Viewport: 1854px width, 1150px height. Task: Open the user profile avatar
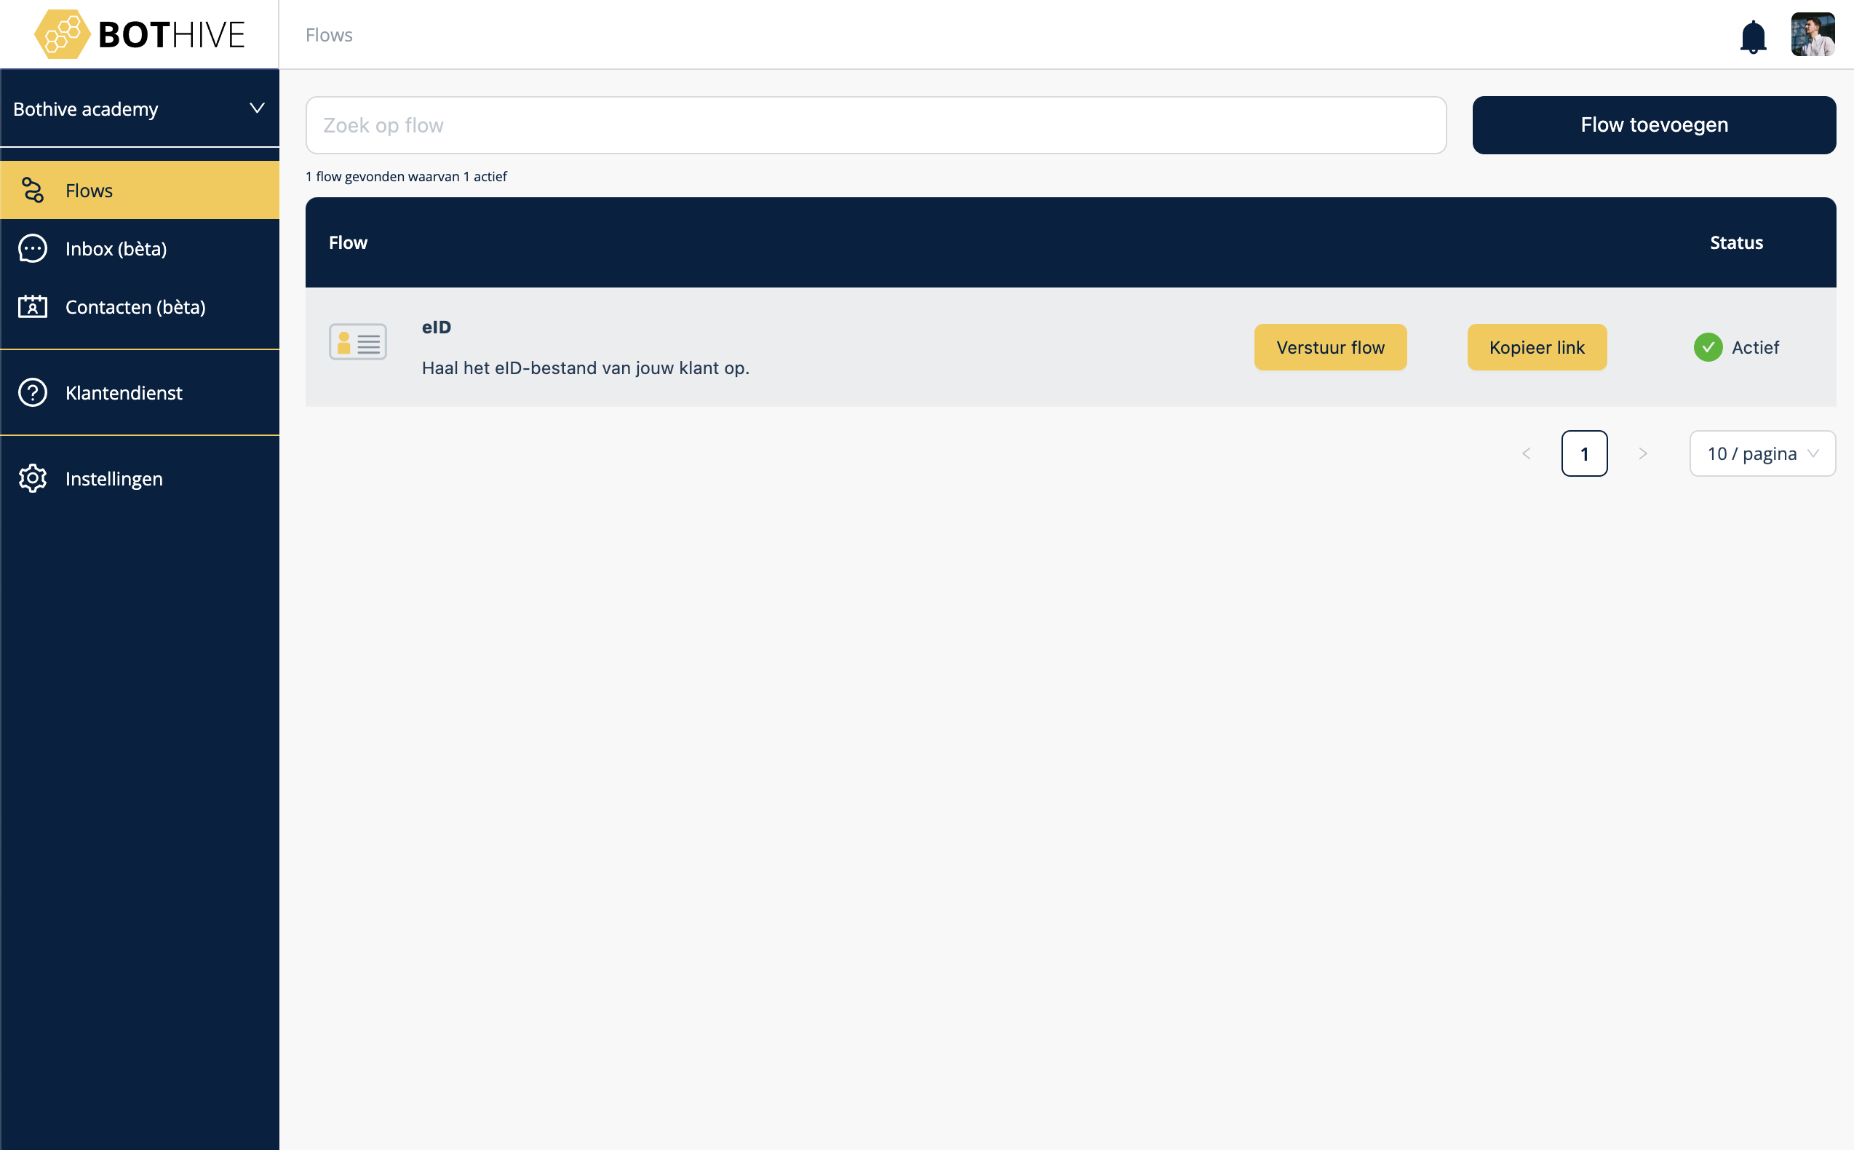pyautogui.click(x=1813, y=34)
